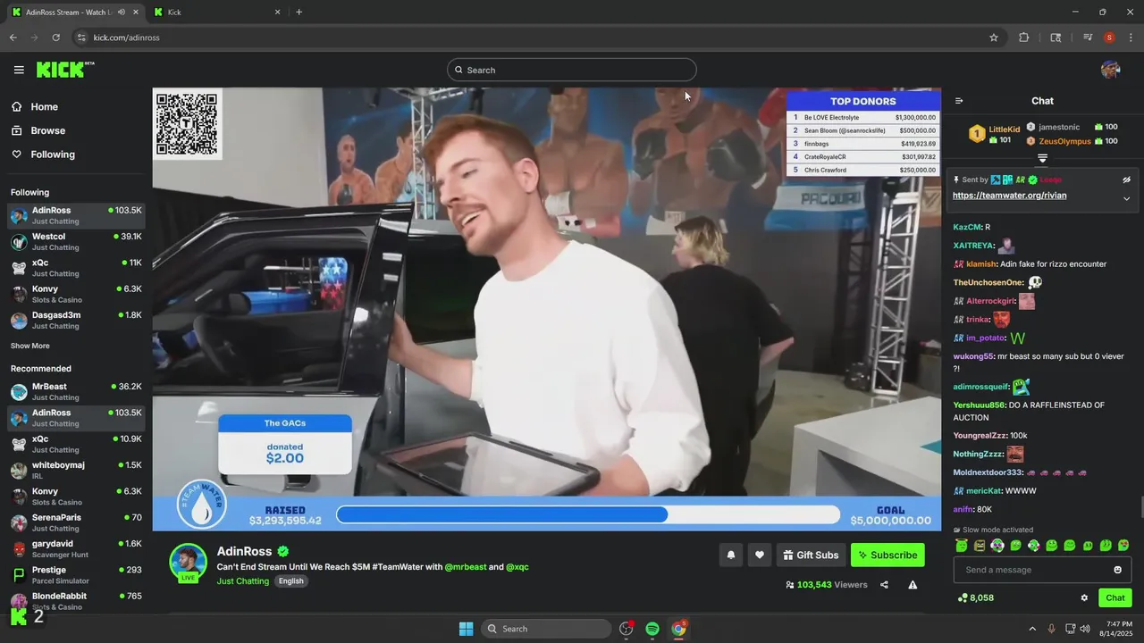Click the chat scrollbar thumb
The width and height of the screenshot is (1144, 643).
coord(1140,506)
